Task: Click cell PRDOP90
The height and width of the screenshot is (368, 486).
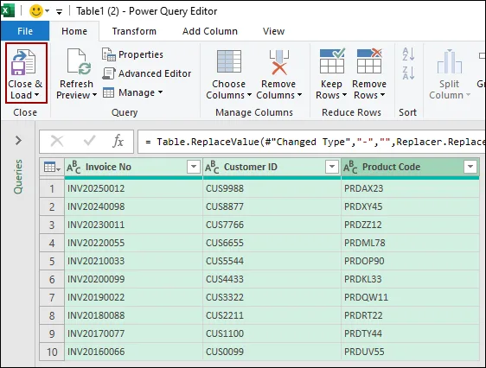Action: pos(410,261)
